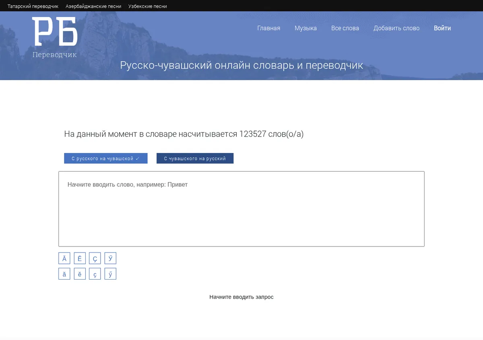
Task: Click the РБ Переводчик logo
Action: [x=55, y=37]
